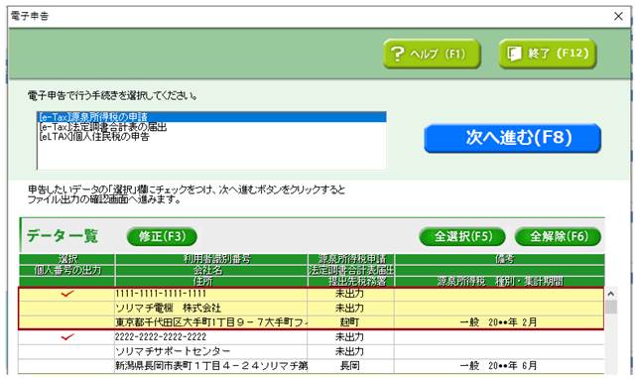Proceed with 次へ進む(F8) button
Viewport: 637px width, 378px height.
[x=513, y=138]
